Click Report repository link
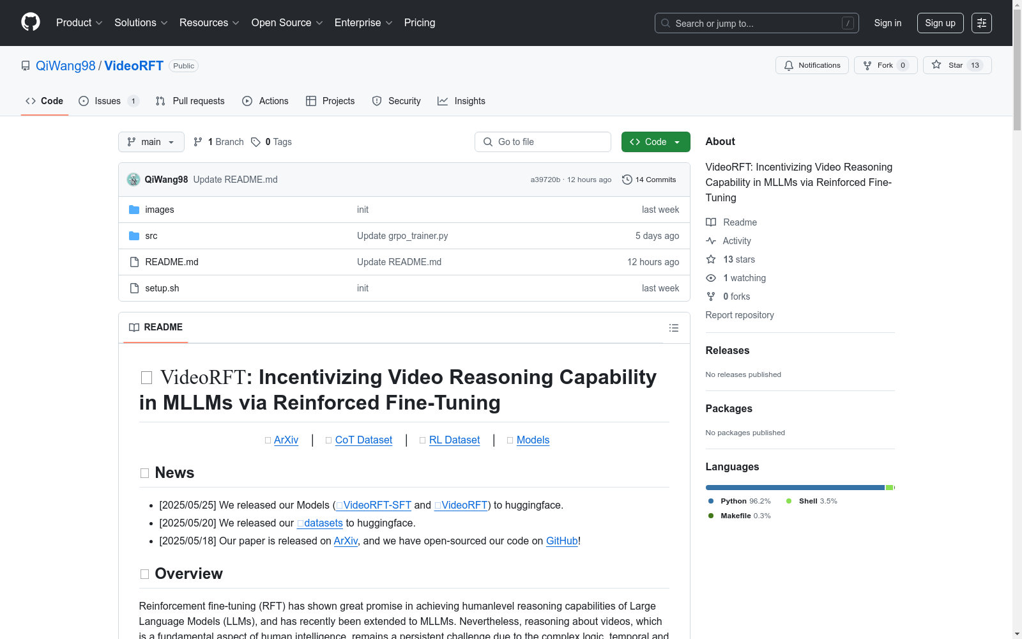Screen dimensions: 1022x639 pyautogui.click(x=740, y=315)
